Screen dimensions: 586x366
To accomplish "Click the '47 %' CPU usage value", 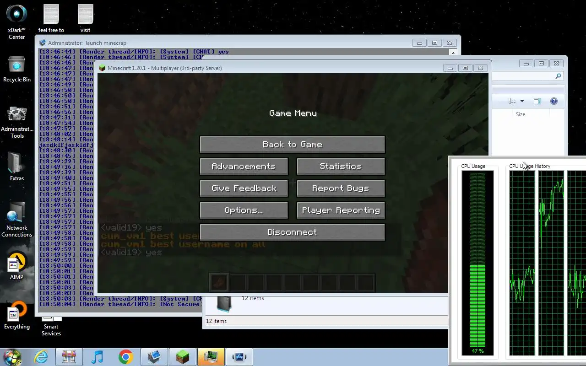I will pos(477,351).
